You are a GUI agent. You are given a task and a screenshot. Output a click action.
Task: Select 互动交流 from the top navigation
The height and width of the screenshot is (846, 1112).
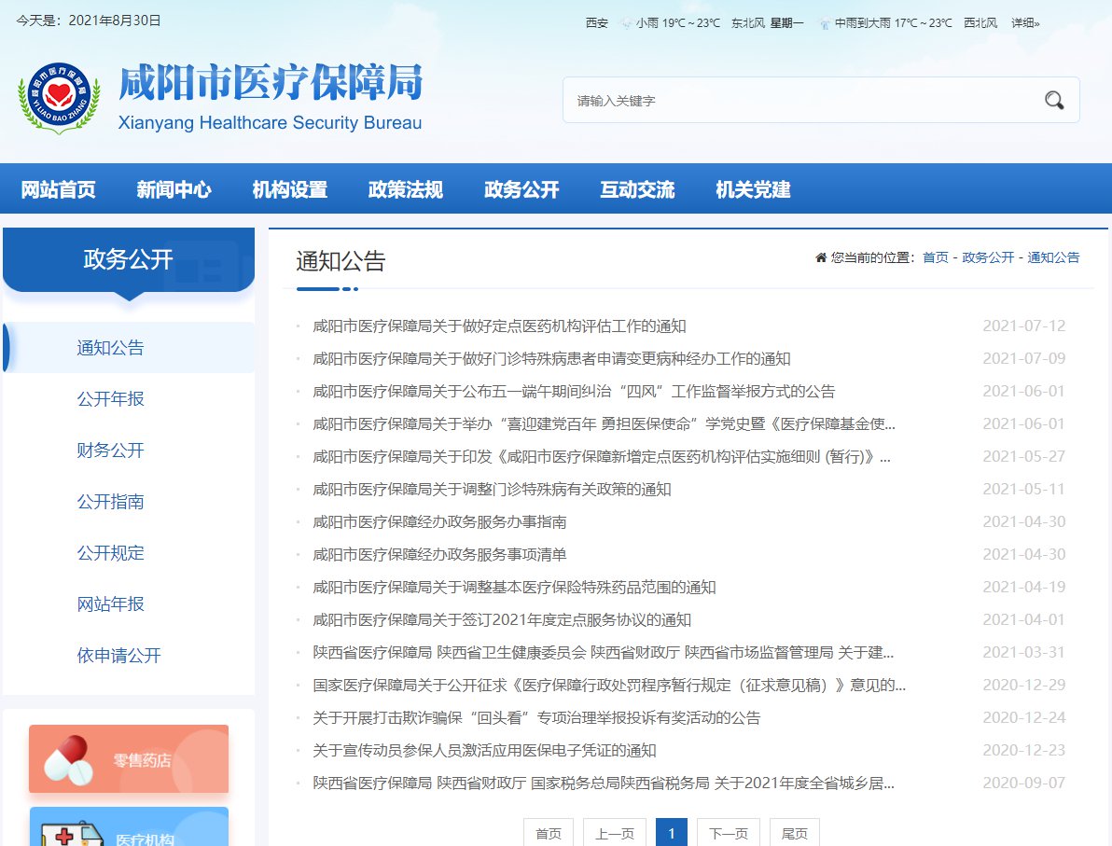point(637,190)
